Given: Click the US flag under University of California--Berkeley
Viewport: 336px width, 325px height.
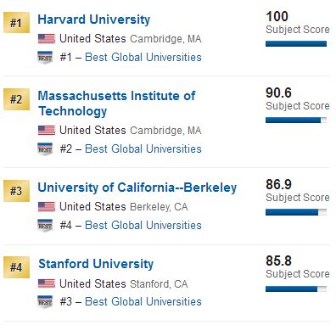Looking at the screenshot, I should click(x=47, y=207).
